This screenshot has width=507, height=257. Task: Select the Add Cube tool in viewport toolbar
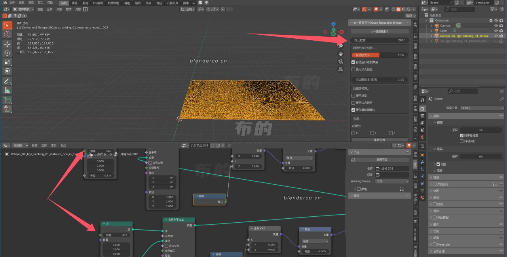[8, 100]
